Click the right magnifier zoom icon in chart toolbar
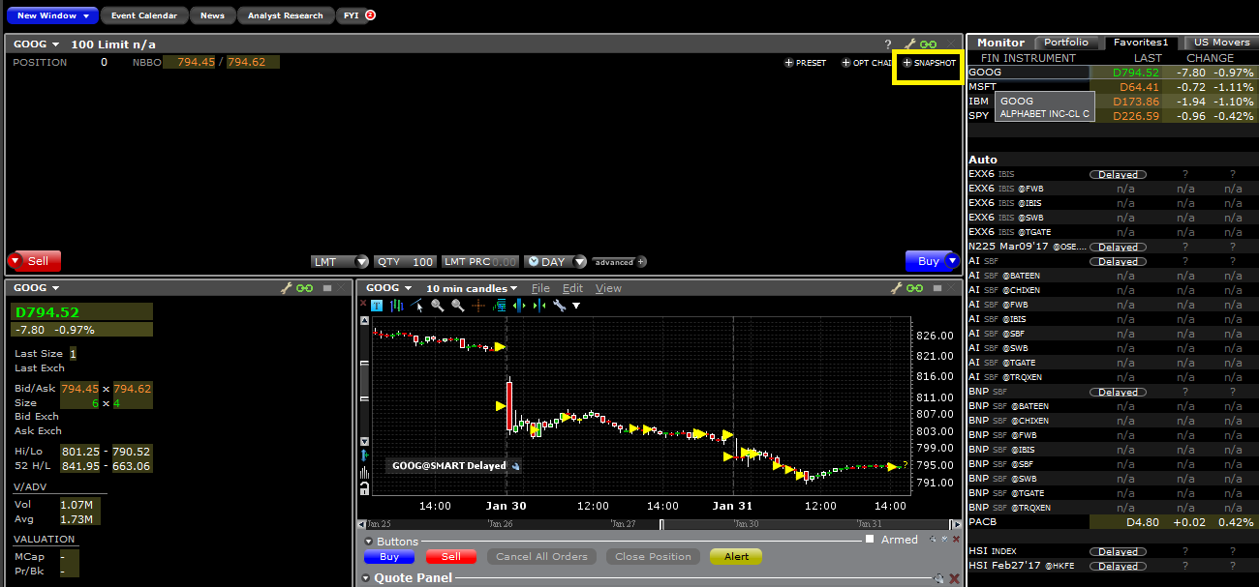Screen dimensions: 1259x587 click(457, 306)
